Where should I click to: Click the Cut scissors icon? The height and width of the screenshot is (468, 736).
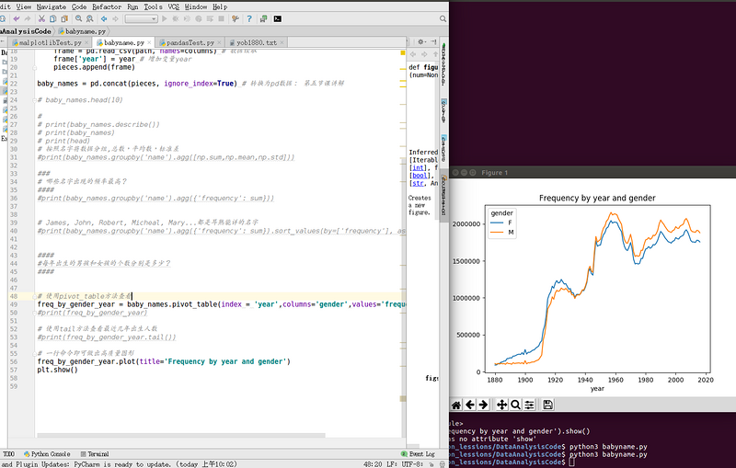pyautogui.click(x=41, y=18)
